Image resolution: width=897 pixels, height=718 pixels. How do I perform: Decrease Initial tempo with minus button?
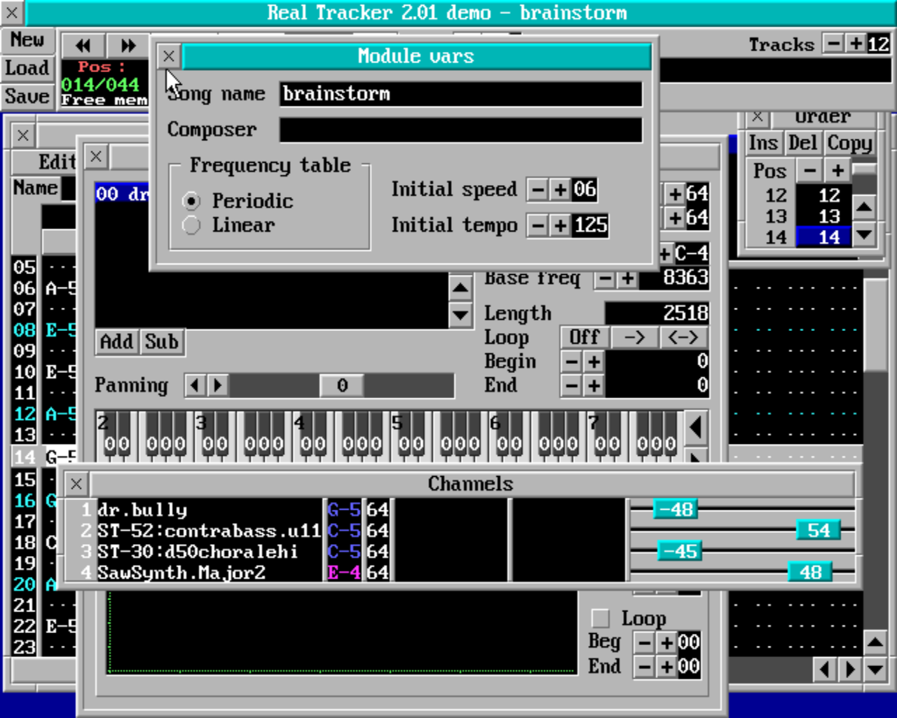[x=537, y=225]
